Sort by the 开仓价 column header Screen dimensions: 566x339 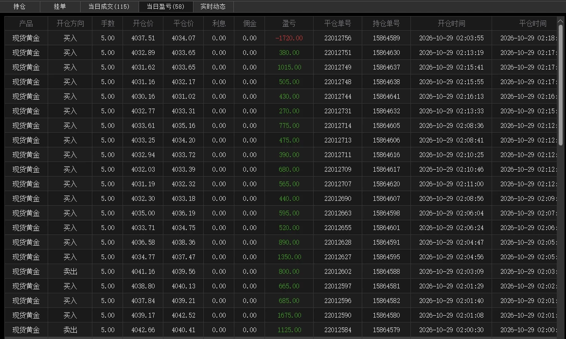[x=143, y=23]
